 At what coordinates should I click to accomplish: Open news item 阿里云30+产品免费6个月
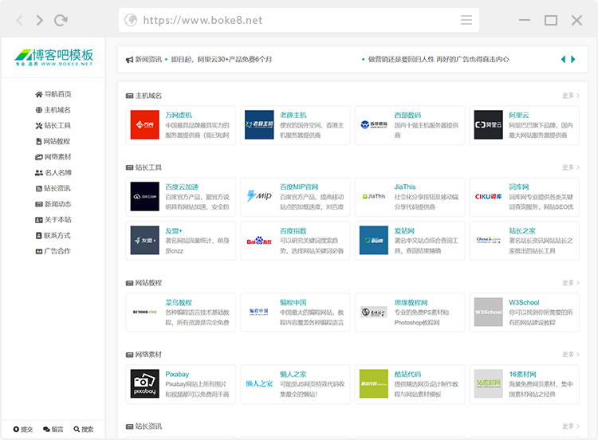click(221, 60)
